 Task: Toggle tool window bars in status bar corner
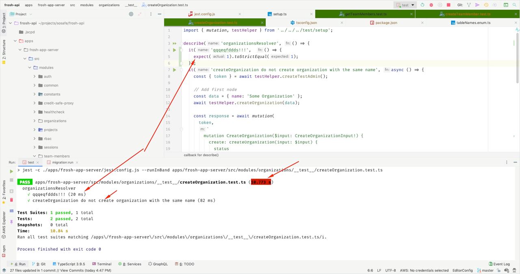pyautogui.click(x=4, y=270)
